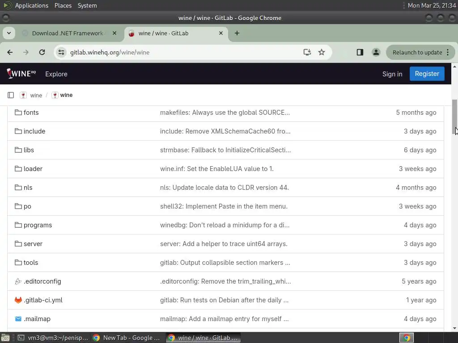The image size is (458, 343).
Task: Open the Chrome profile avatar
Action: tap(376, 52)
